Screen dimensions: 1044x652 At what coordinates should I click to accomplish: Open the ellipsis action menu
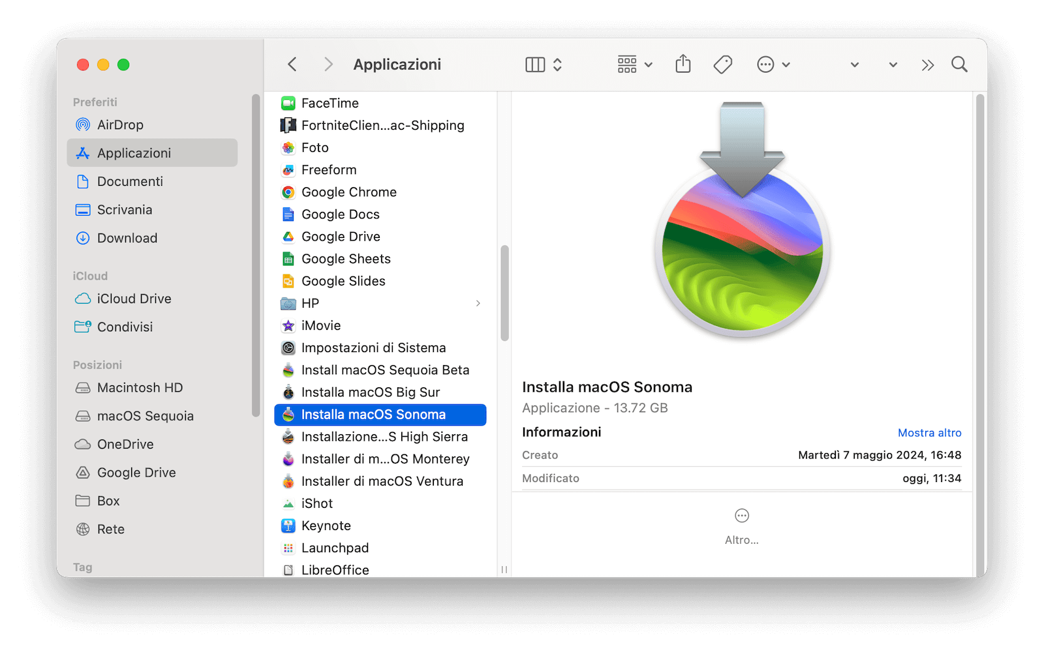[x=773, y=65]
